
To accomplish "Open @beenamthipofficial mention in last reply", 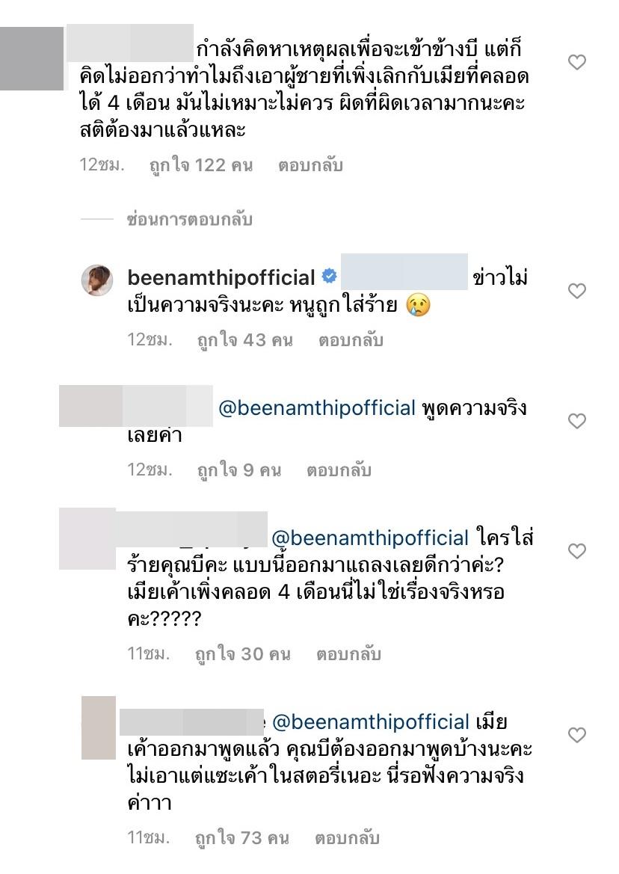I will 371,722.
